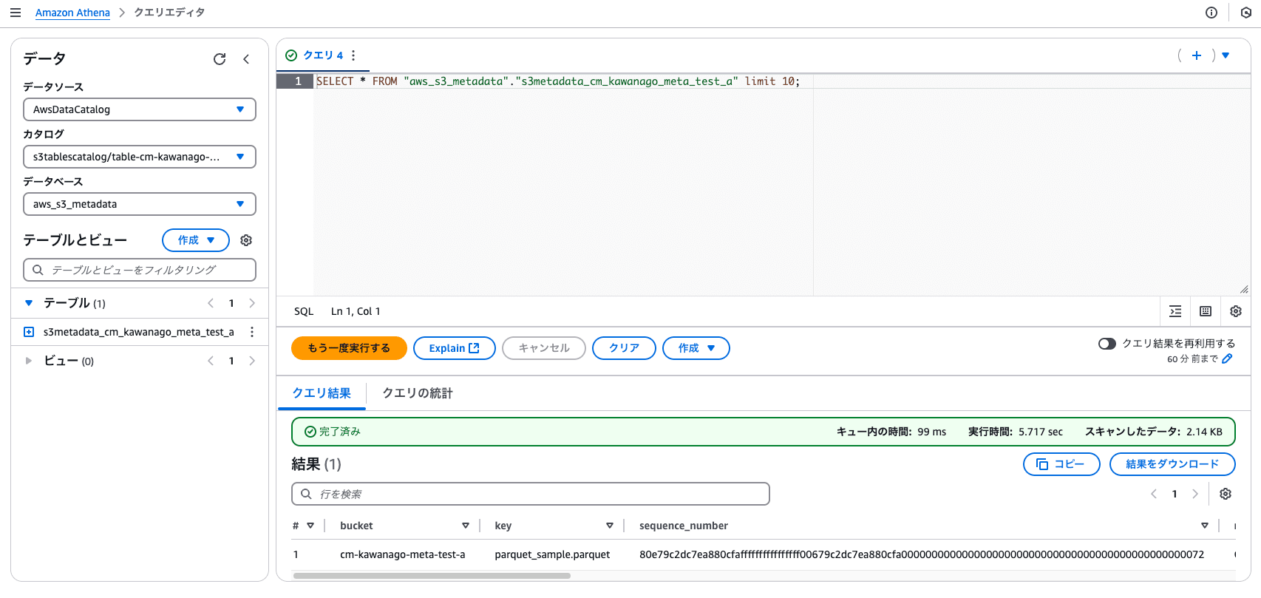
Task: Edit the result reuse time limit
Action: pyautogui.click(x=1228, y=359)
